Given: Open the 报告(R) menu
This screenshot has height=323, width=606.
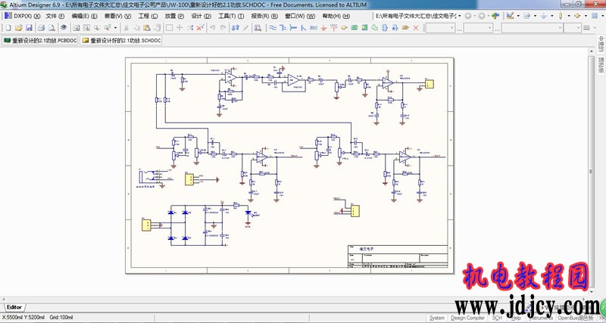Looking at the screenshot, I should click(264, 16).
